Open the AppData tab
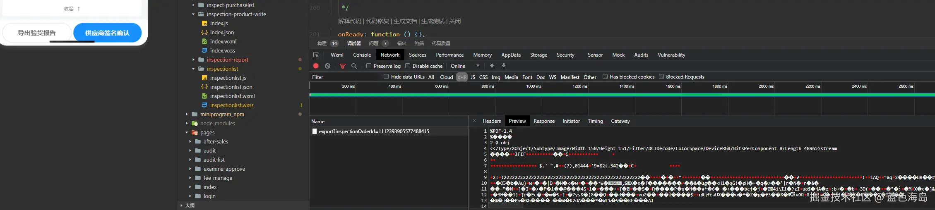 [511, 55]
